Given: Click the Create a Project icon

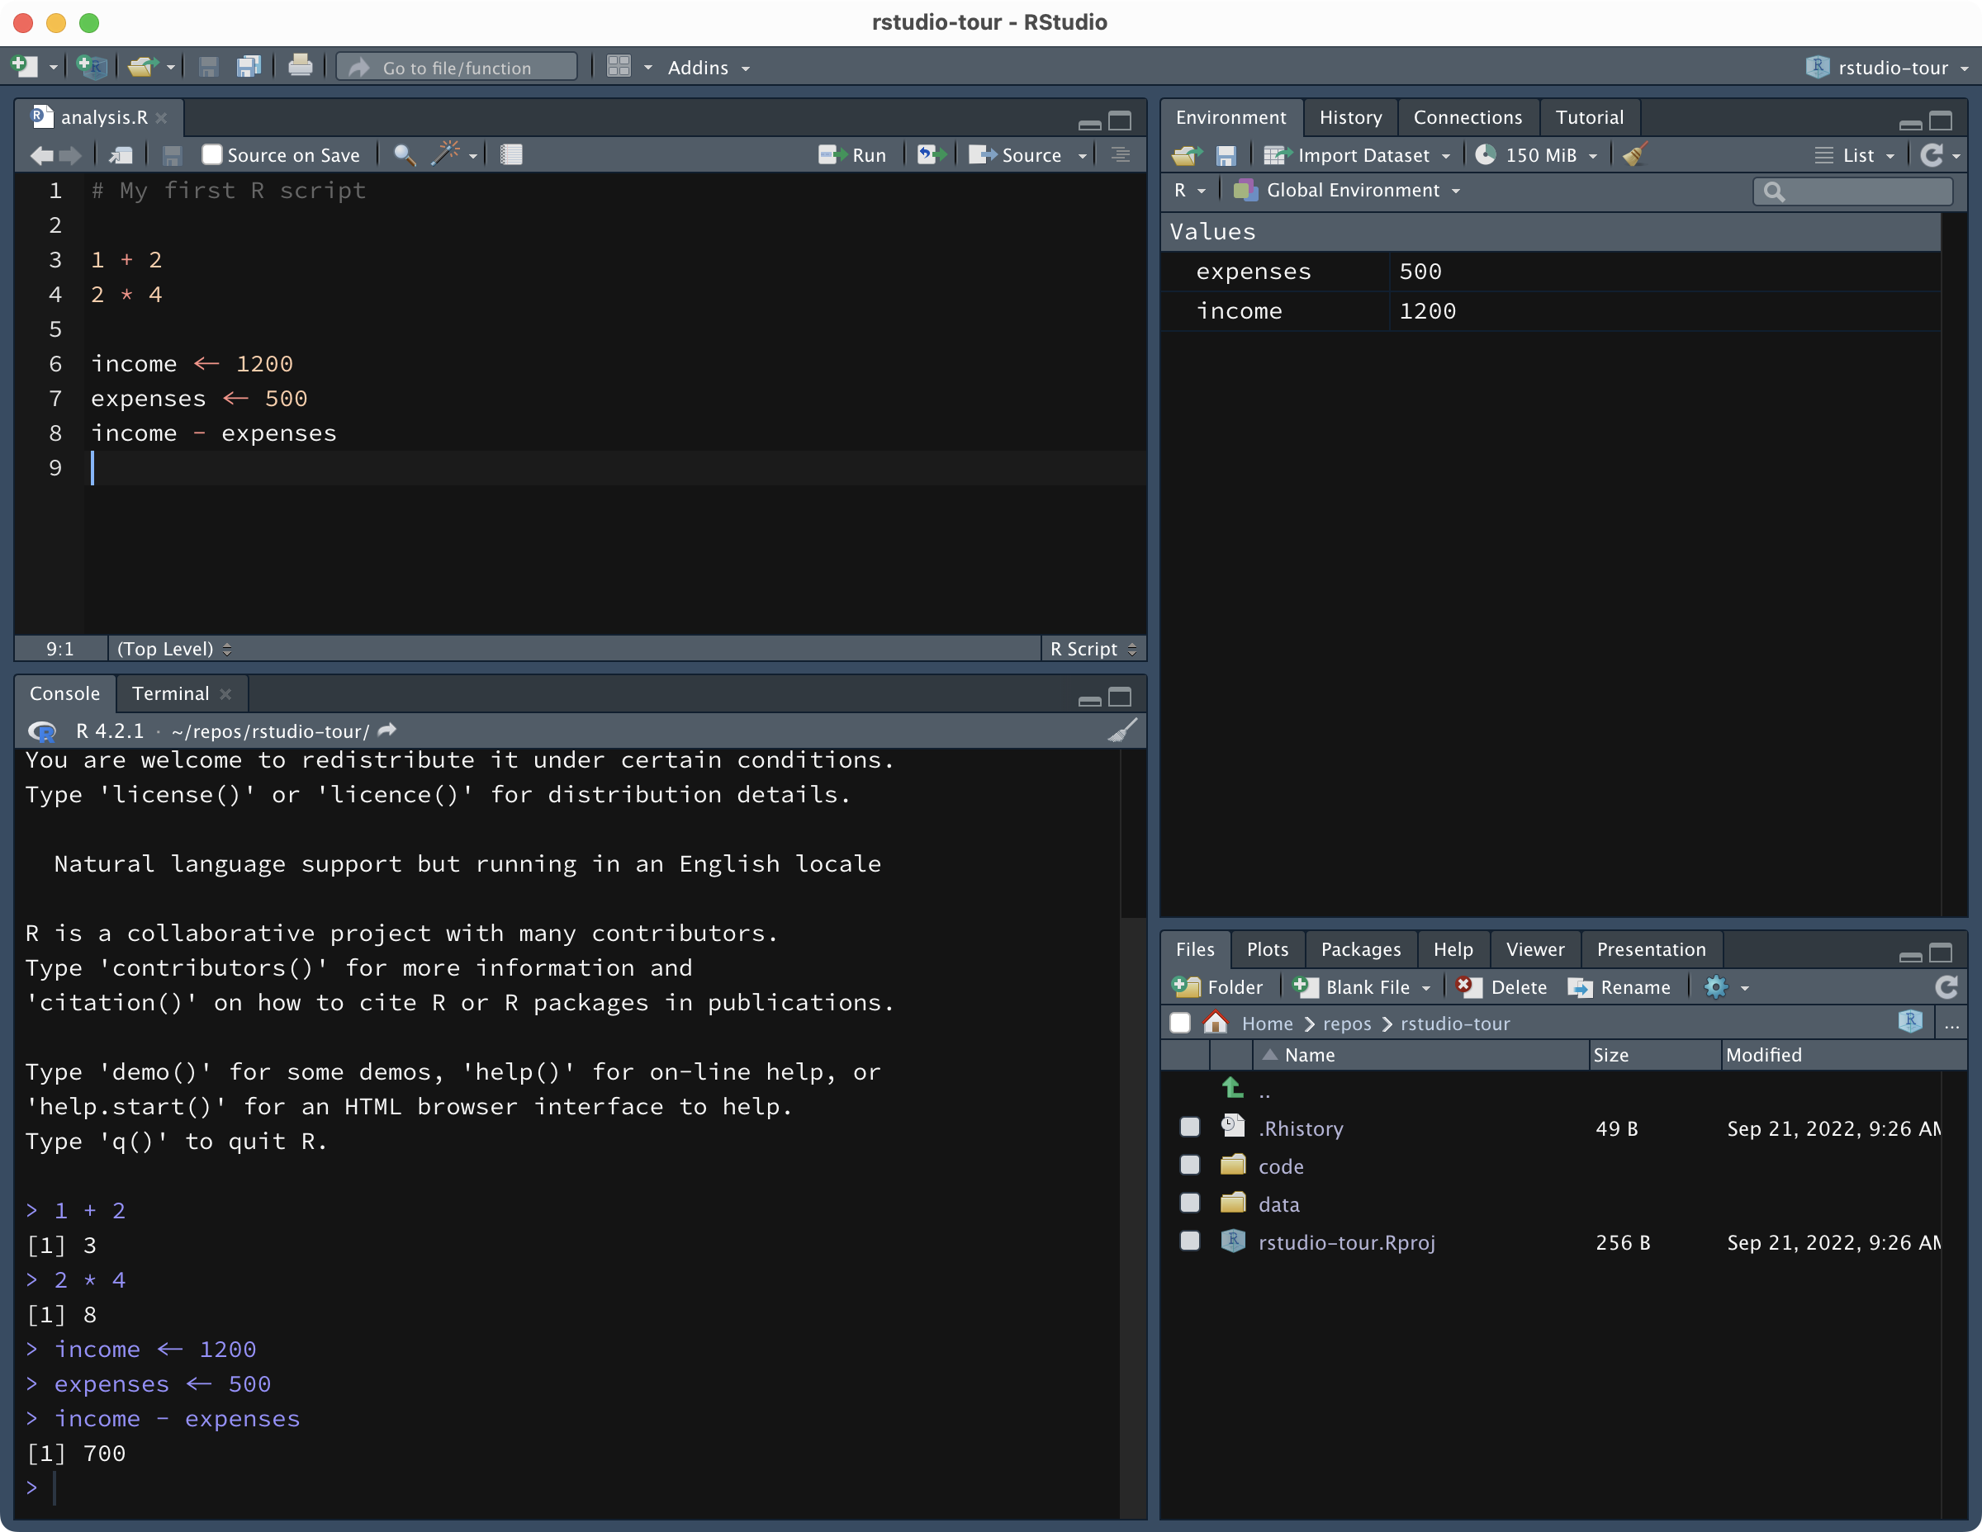Looking at the screenshot, I should pyautogui.click(x=92, y=67).
